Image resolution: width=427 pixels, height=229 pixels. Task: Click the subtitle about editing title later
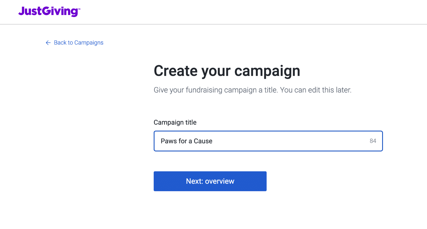[252, 90]
